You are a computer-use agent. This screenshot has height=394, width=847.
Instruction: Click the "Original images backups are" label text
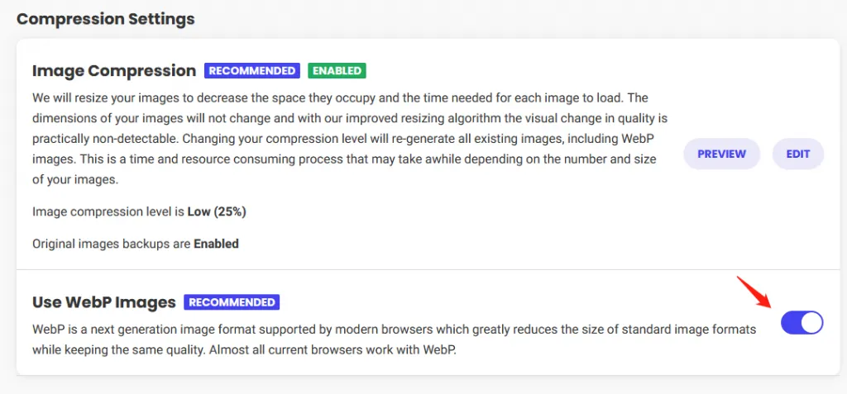pyautogui.click(x=112, y=244)
